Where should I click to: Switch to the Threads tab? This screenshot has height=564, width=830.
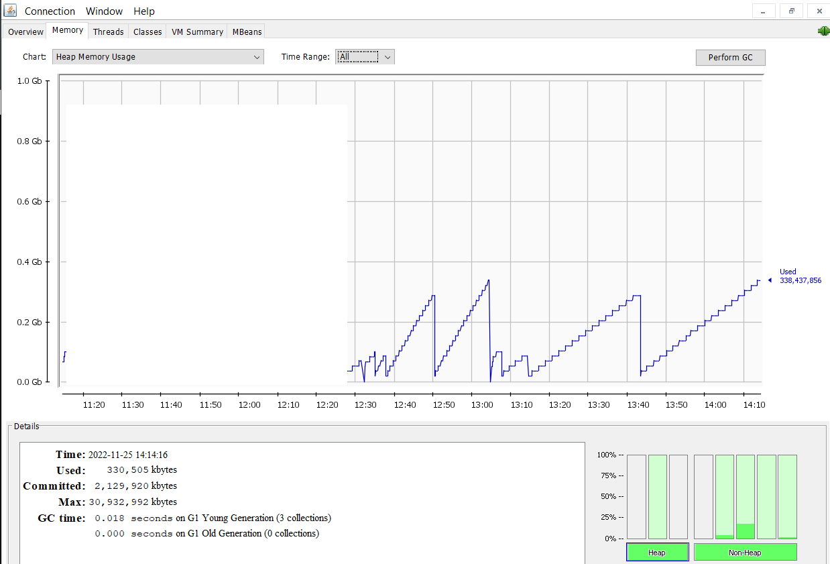click(x=108, y=32)
